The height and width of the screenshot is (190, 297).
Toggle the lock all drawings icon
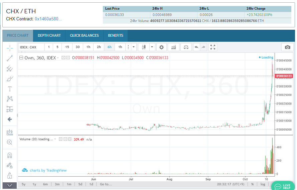[x=10, y=175]
